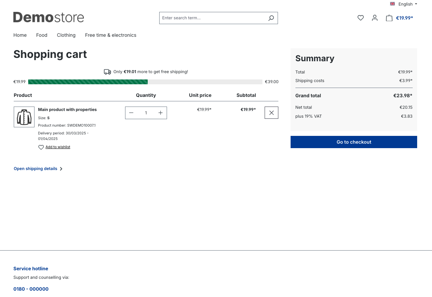The image size is (432, 297).
Task: Expand Open shopping details link
Action: point(38,169)
